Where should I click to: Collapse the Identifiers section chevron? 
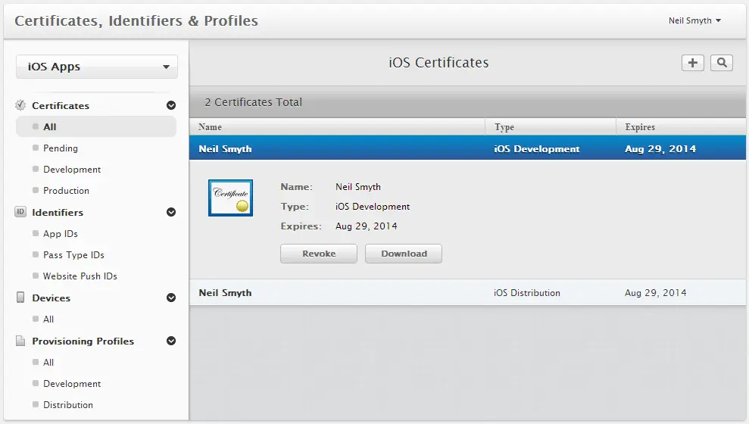click(x=171, y=213)
